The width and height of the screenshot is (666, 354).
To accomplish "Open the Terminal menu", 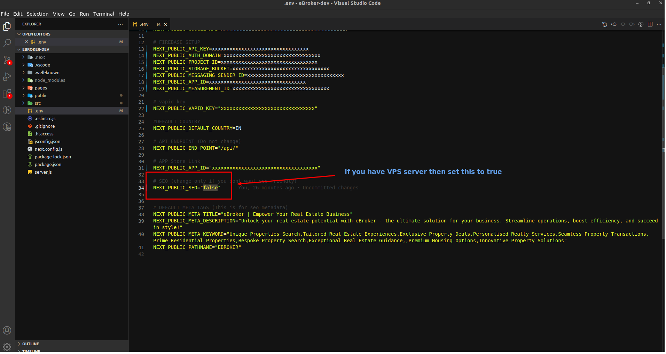I will (104, 14).
